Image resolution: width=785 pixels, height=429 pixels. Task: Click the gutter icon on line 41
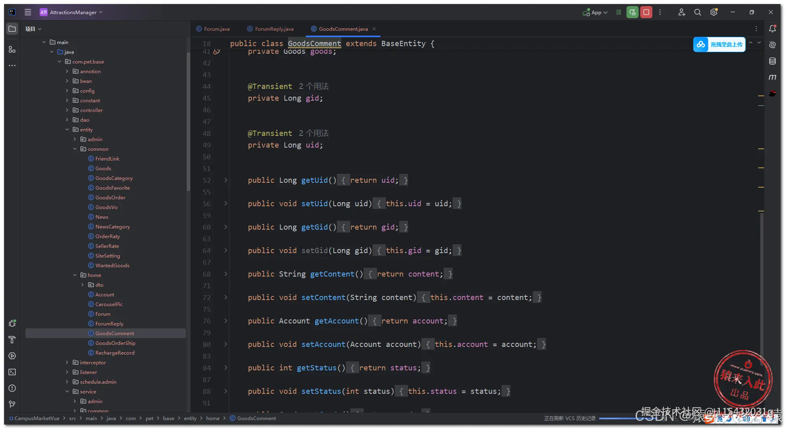point(217,51)
